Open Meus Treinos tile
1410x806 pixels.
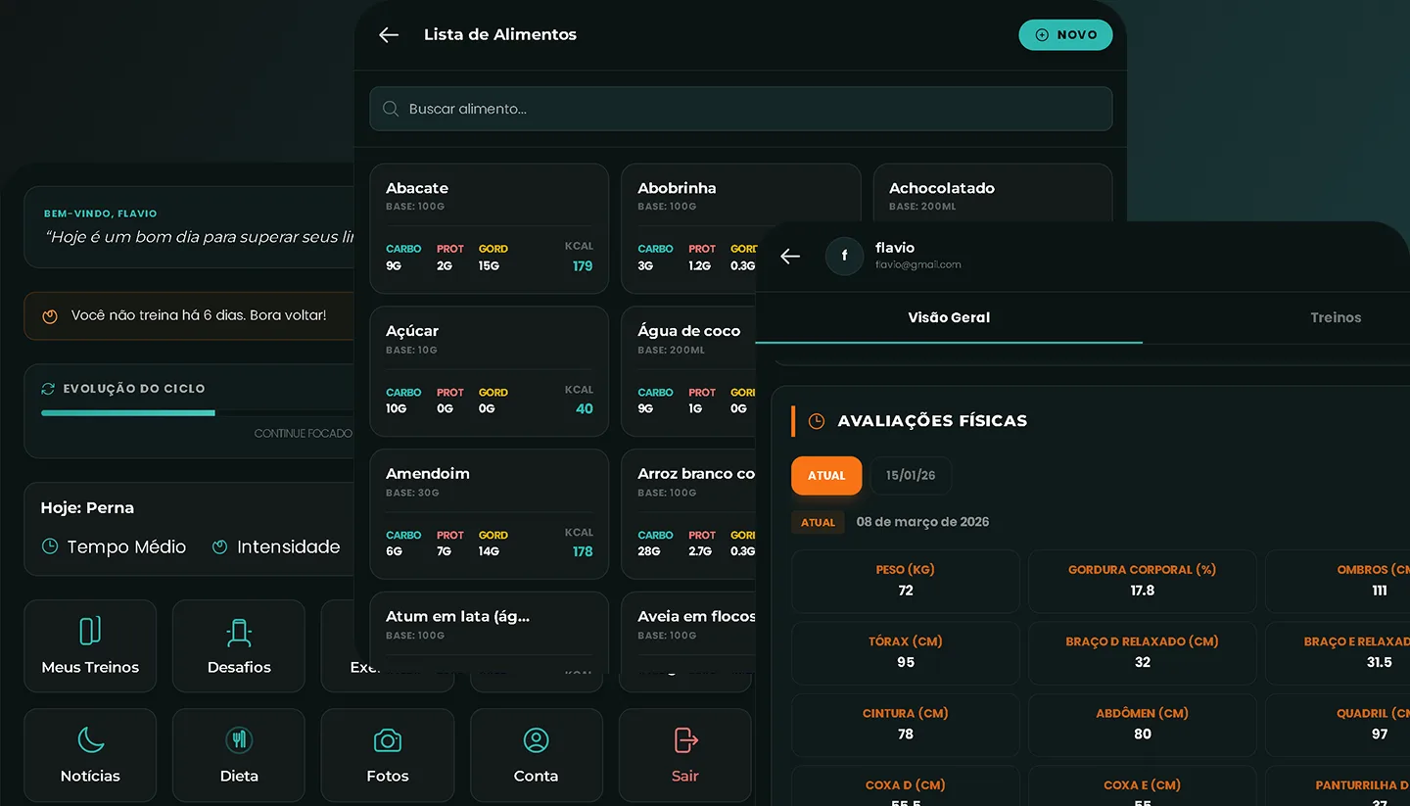point(90,646)
